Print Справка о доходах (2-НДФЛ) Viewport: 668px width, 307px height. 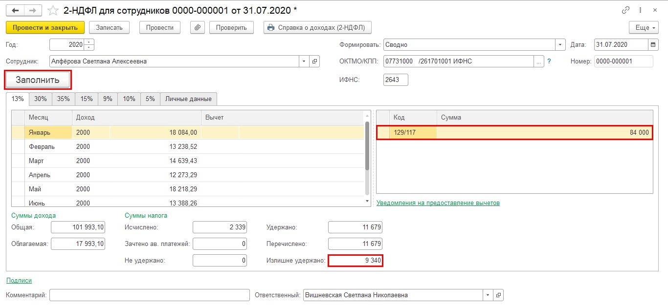[318, 27]
